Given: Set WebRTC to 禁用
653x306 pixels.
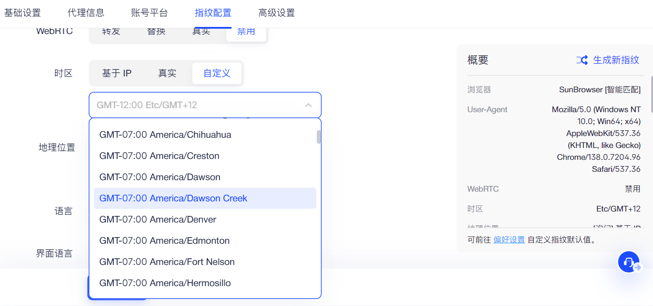Looking at the screenshot, I should 246,32.
